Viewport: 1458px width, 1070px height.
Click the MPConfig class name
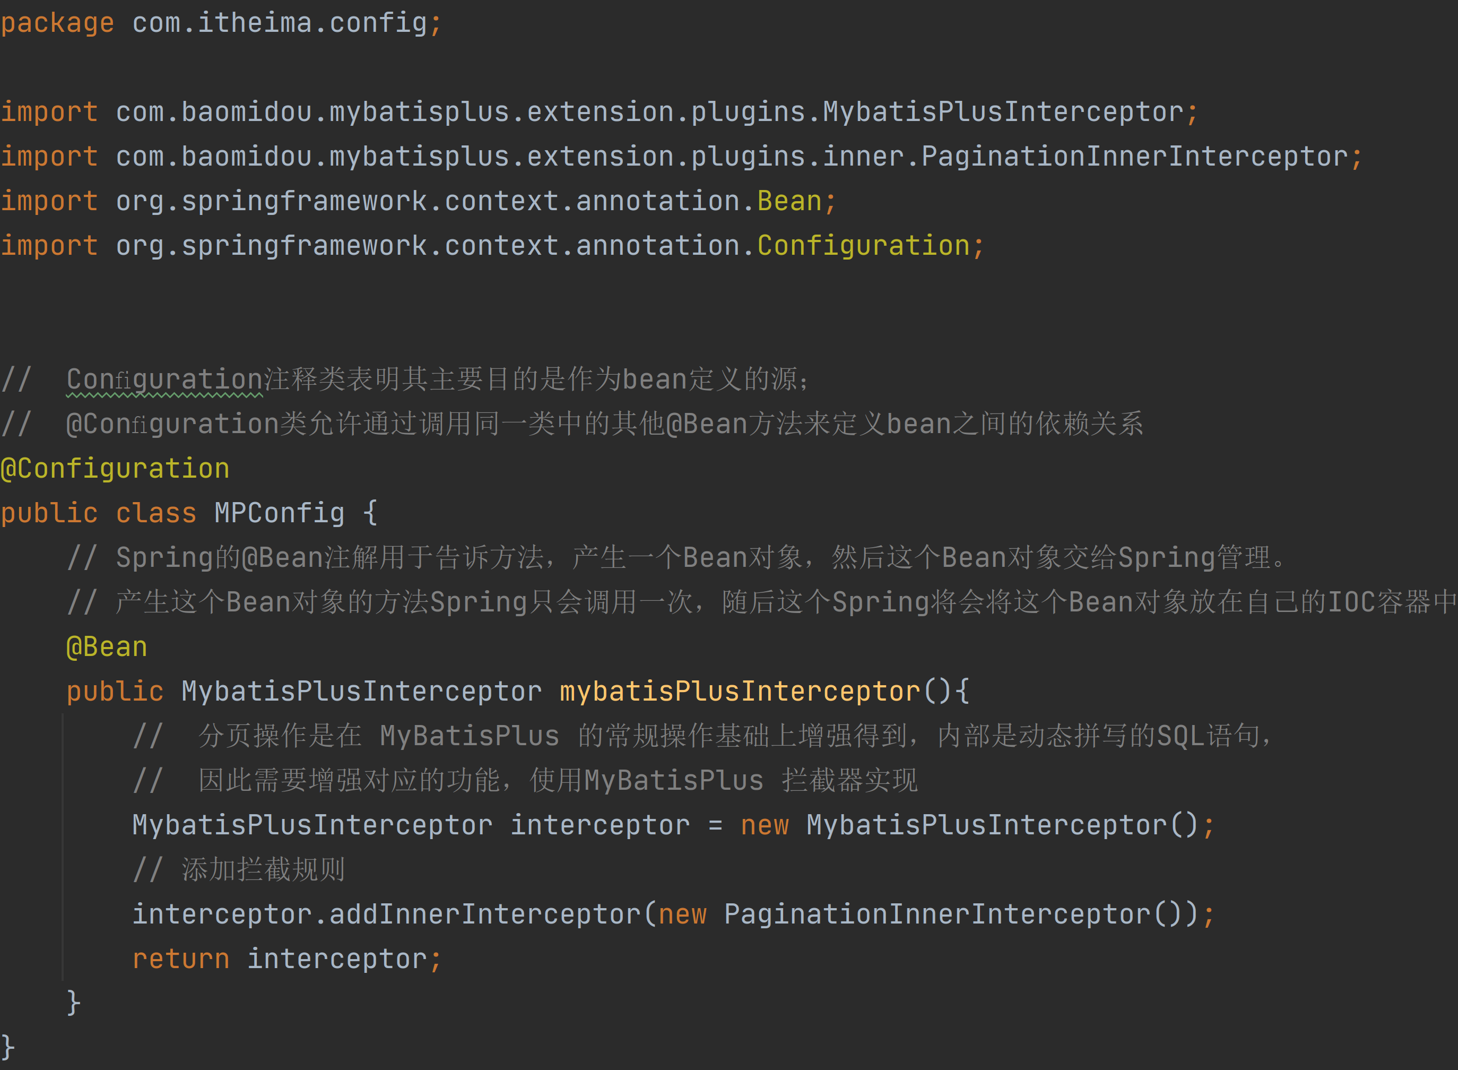(279, 514)
